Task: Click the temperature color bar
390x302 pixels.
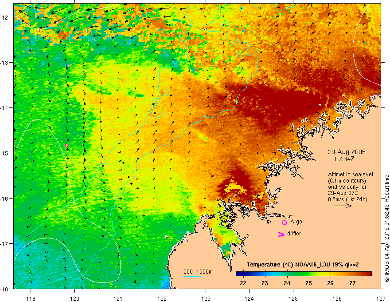Action: click(304, 274)
